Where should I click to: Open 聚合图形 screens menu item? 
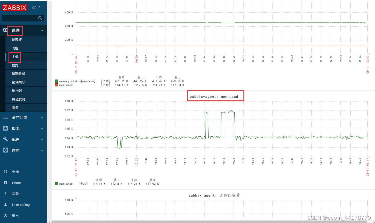click(18, 82)
